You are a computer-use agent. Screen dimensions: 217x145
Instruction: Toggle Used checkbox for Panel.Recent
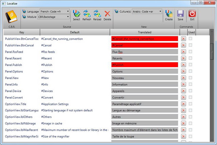coord(191,58)
